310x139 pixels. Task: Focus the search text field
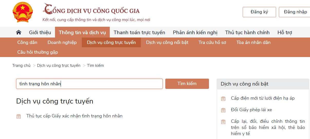click(89, 84)
